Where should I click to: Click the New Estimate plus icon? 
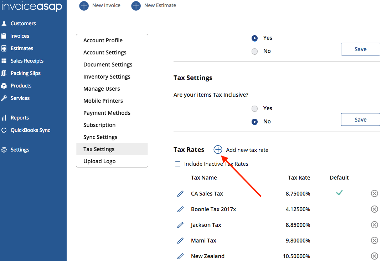tap(136, 6)
